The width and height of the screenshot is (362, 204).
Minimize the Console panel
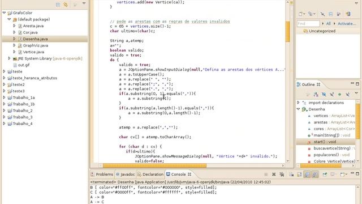click(x=352, y=173)
